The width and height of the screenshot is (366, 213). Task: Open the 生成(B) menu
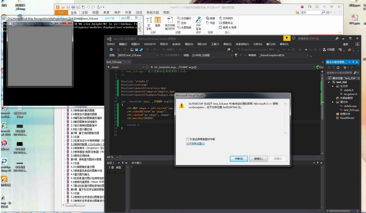[176, 44]
